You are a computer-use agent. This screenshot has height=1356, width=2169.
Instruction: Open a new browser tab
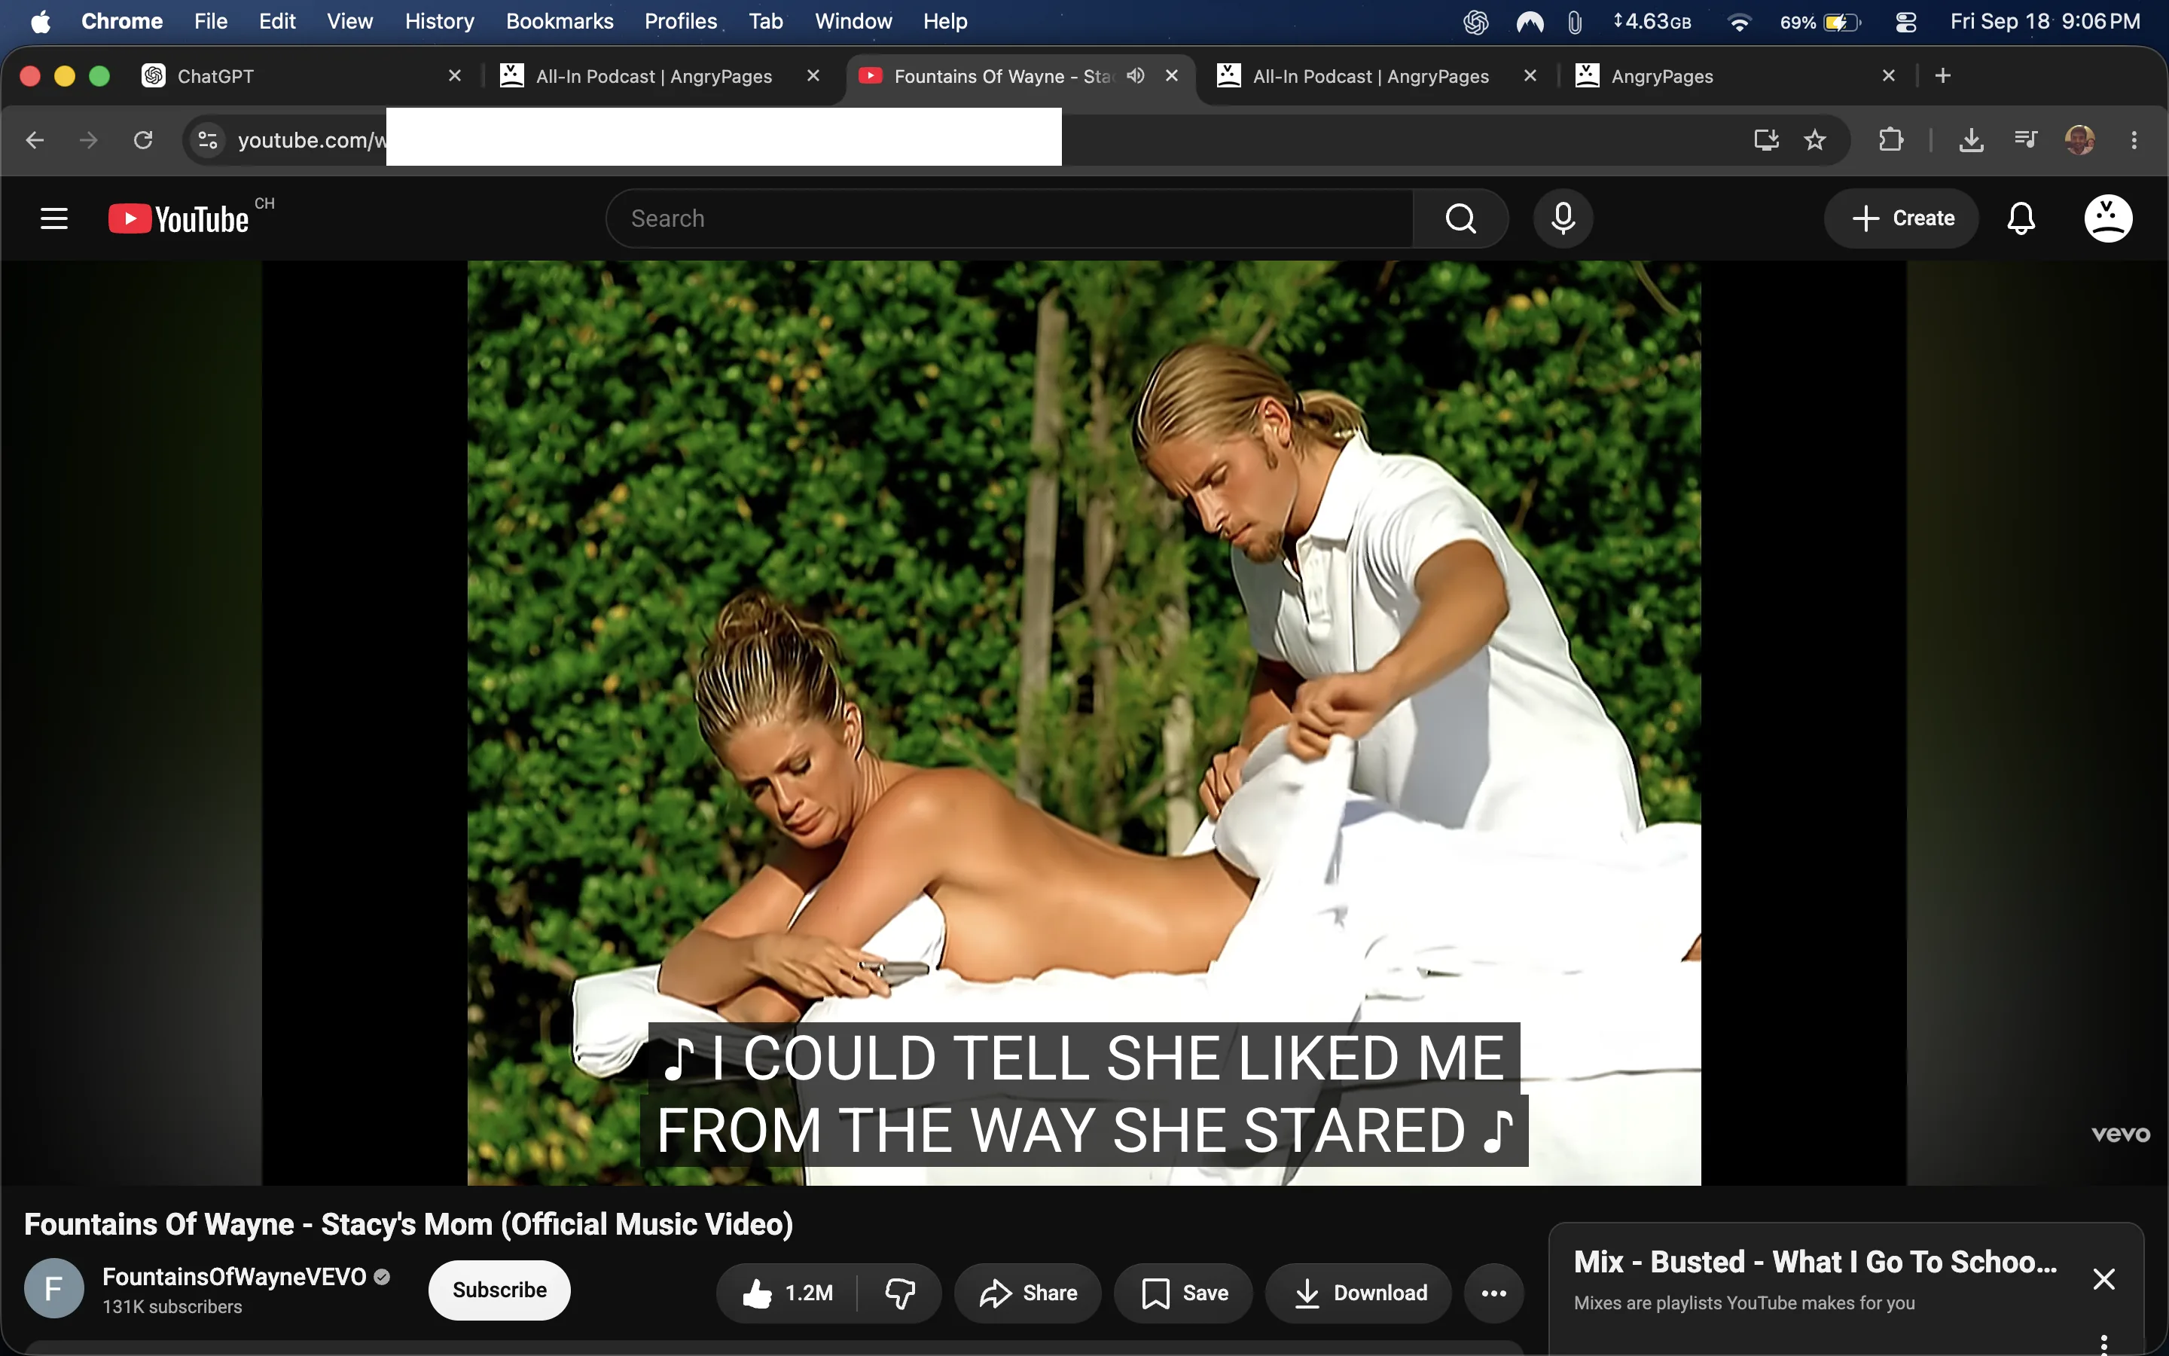click(1943, 76)
